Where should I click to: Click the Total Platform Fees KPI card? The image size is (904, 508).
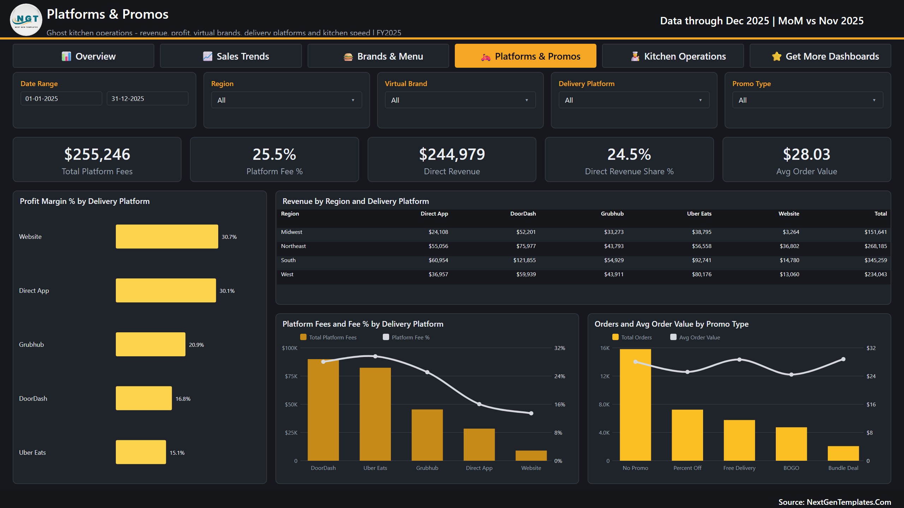[x=97, y=159]
